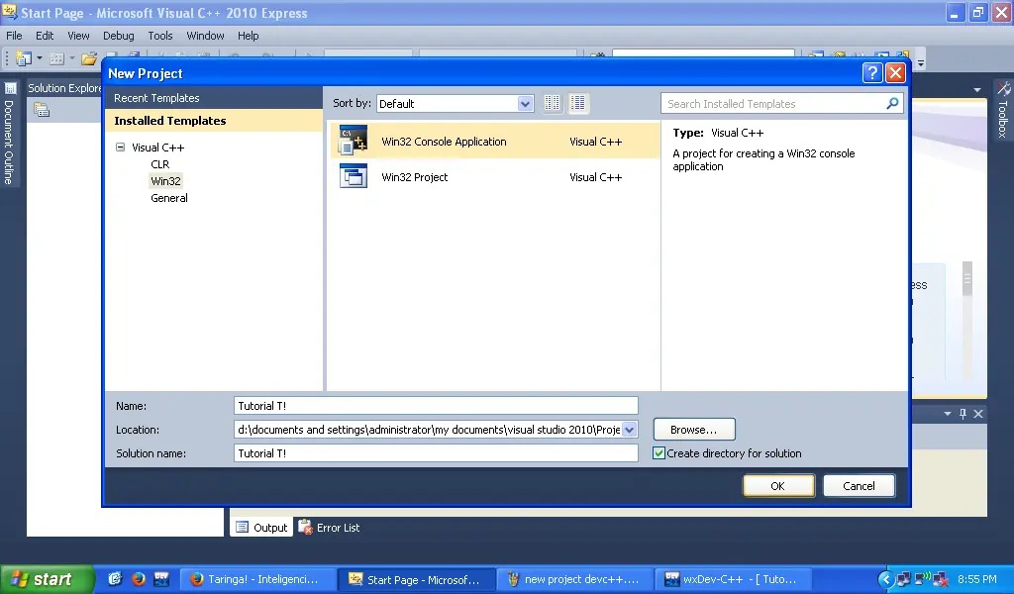Click the Win32 Console Application template icon
Image resolution: width=1014 pixels, height=594 pixels.
(354, 141)
